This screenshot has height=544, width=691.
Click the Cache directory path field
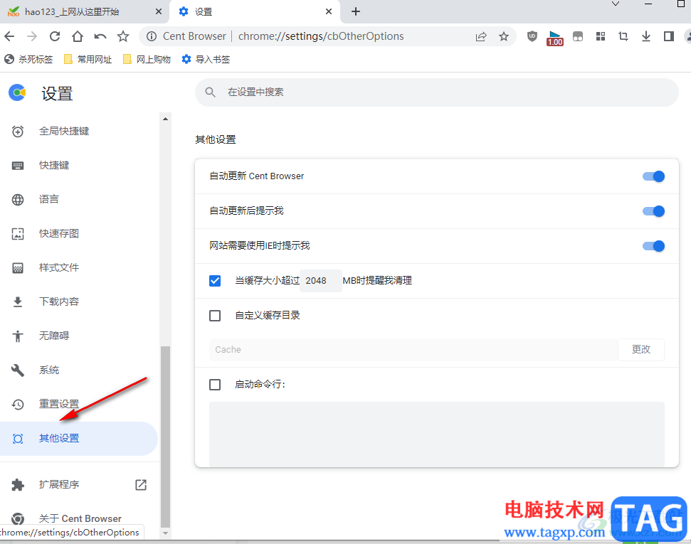[413, 350]
